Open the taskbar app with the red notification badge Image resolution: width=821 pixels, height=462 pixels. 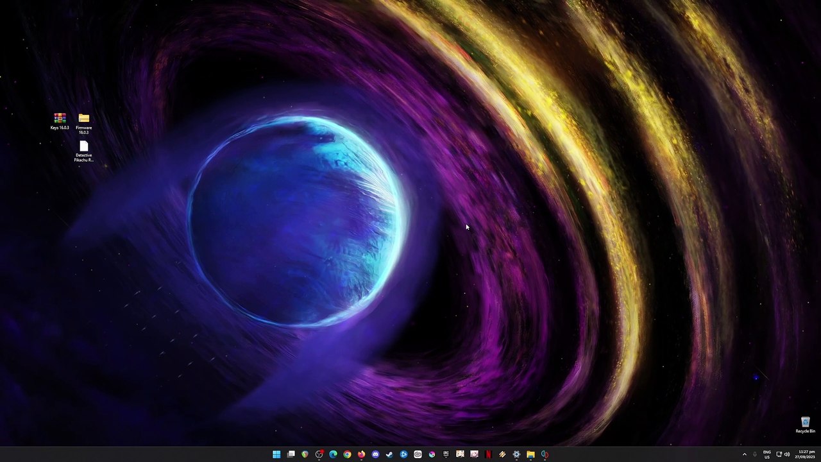(x=319, y=454)
